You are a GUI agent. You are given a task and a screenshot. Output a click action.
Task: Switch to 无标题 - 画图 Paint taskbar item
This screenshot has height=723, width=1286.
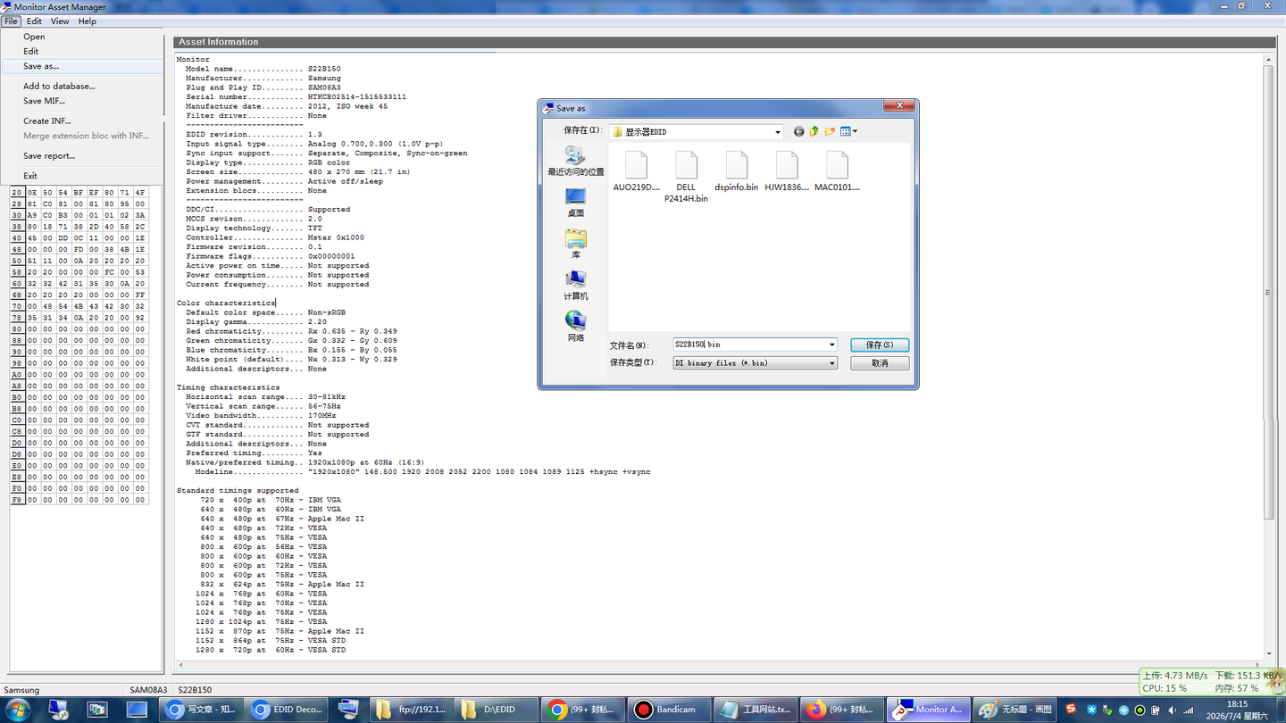[1015, 710]
